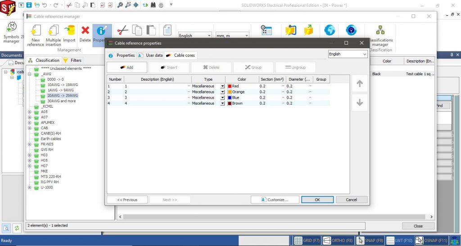The image size is (461, 246).
Task: Click the up arrow to move the core up
Action: point(360,83)
